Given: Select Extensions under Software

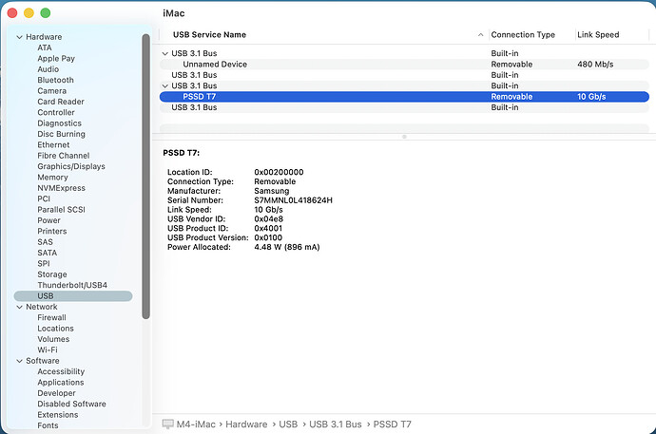Looking at the screenshot, I should pyautogui.click(x=58, y=415).
